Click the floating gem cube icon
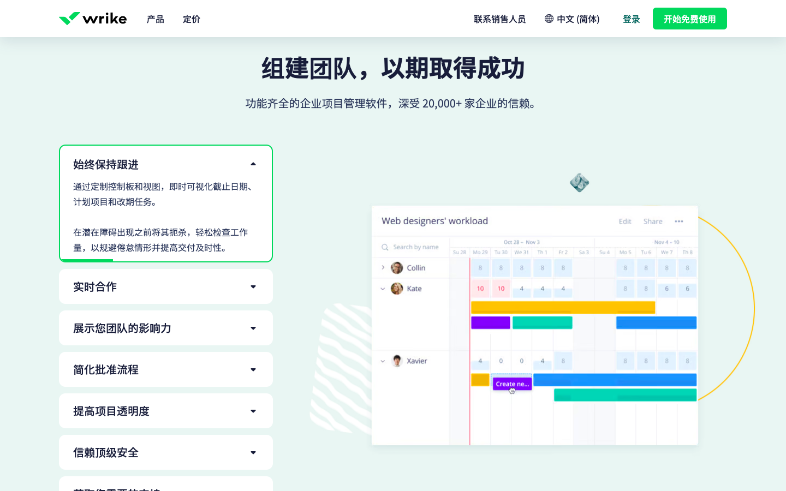The width and height of the screenshot is (786, 491). 579,183
